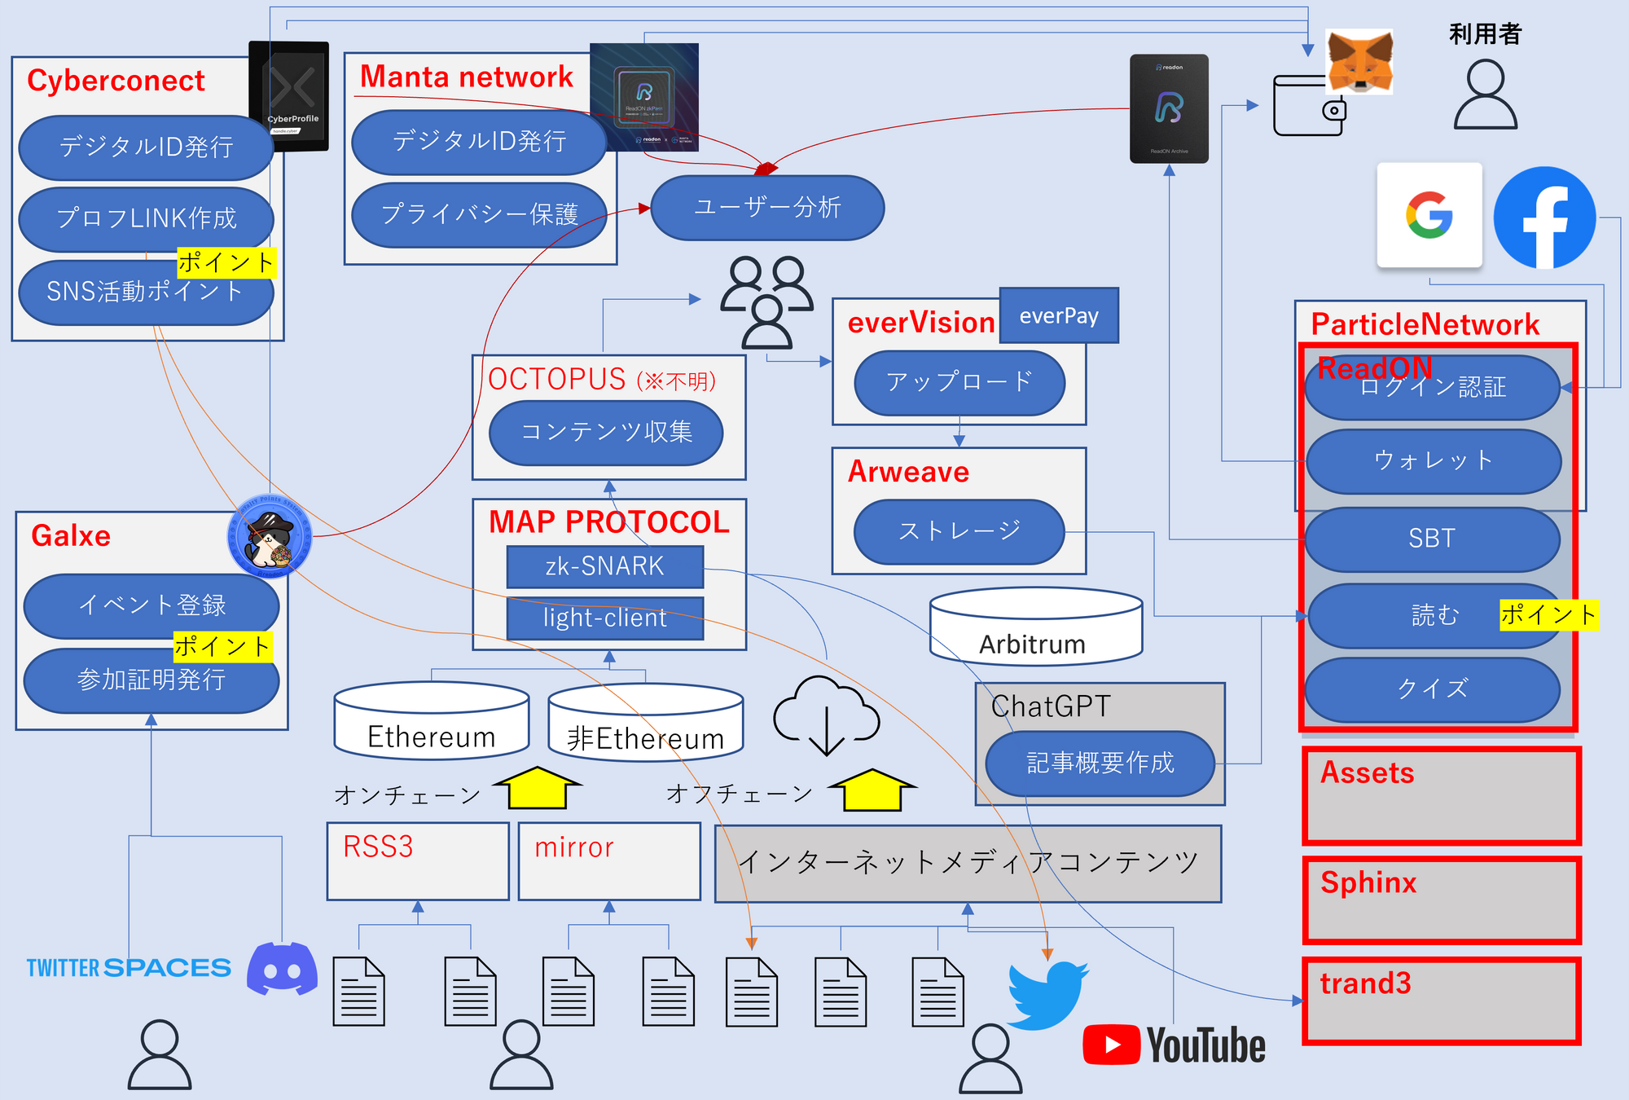This screenshot has width=1629, height=1100.
Task: Click the Twitter Spaces logo
Action: click(x=129, y=968)
